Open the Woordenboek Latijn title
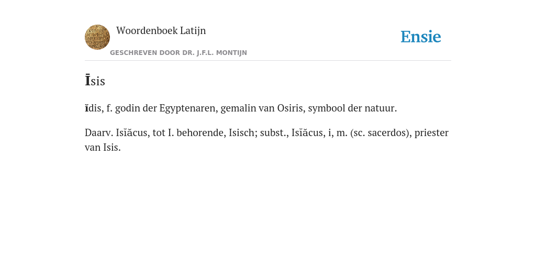Screen dimensions: 536x268 (161, 31)
